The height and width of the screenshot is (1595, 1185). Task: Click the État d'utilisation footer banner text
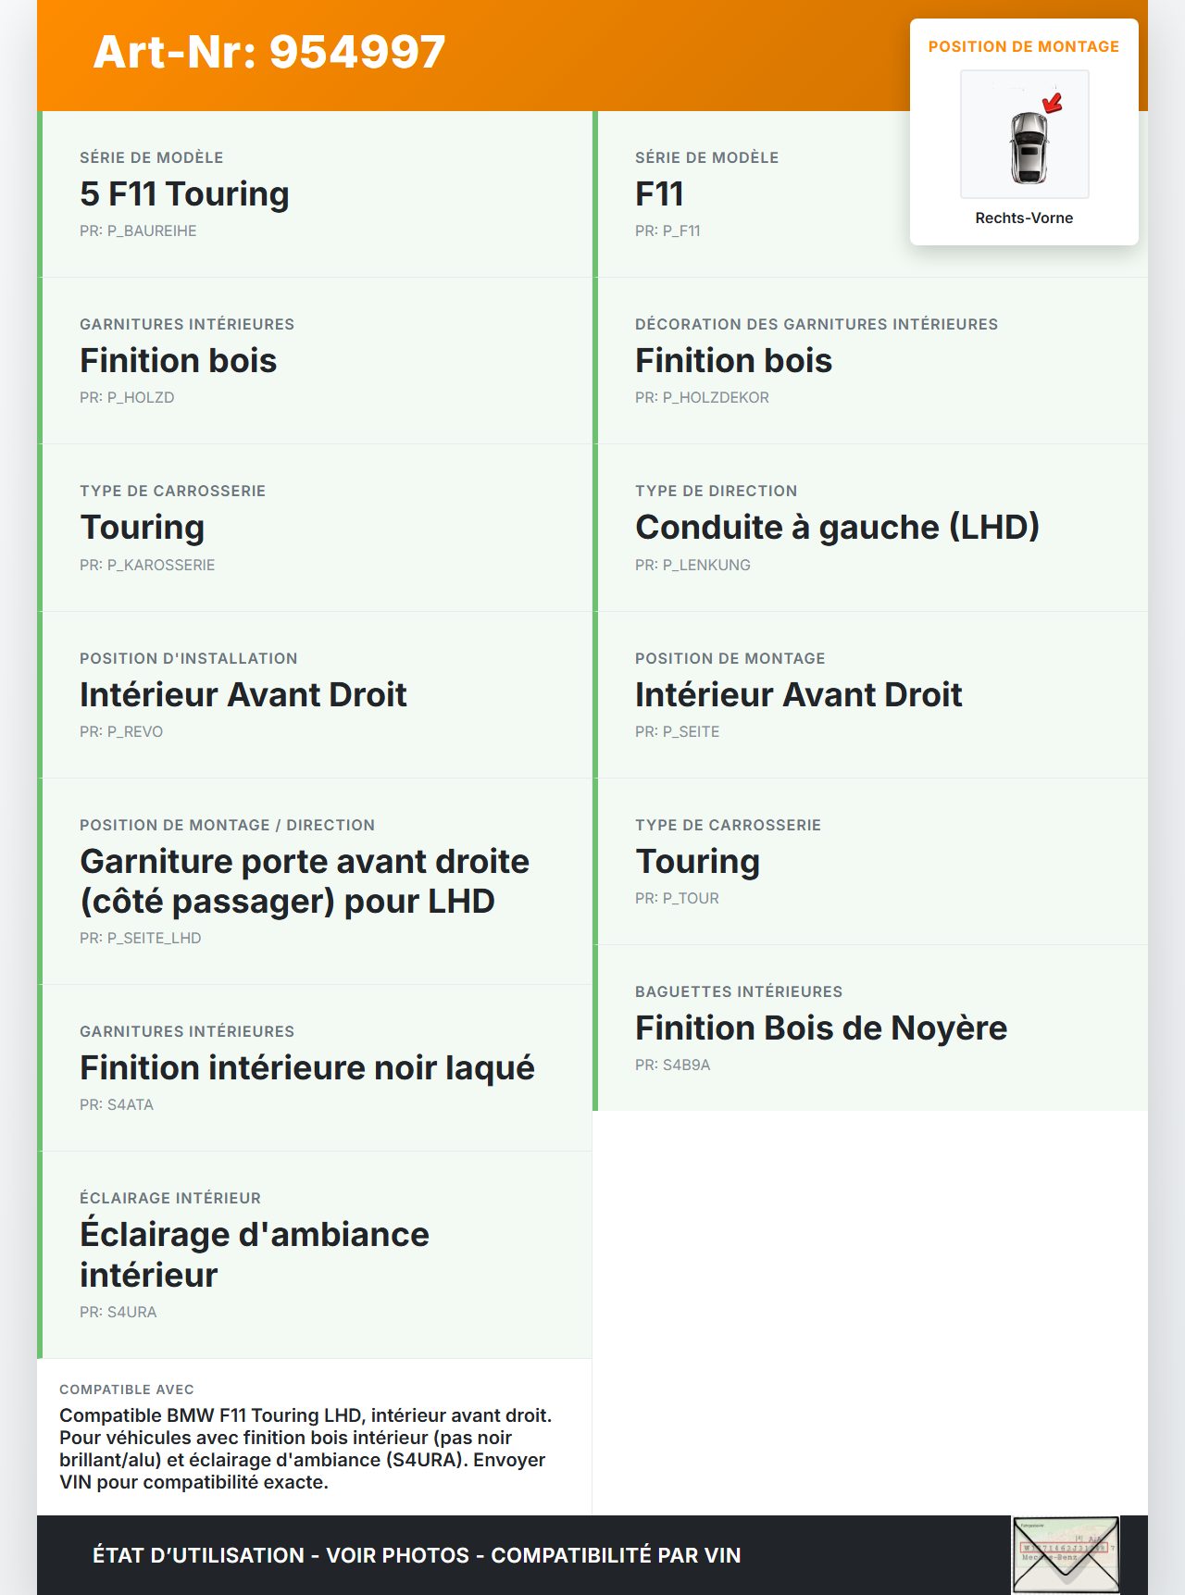coord(417,1555)
